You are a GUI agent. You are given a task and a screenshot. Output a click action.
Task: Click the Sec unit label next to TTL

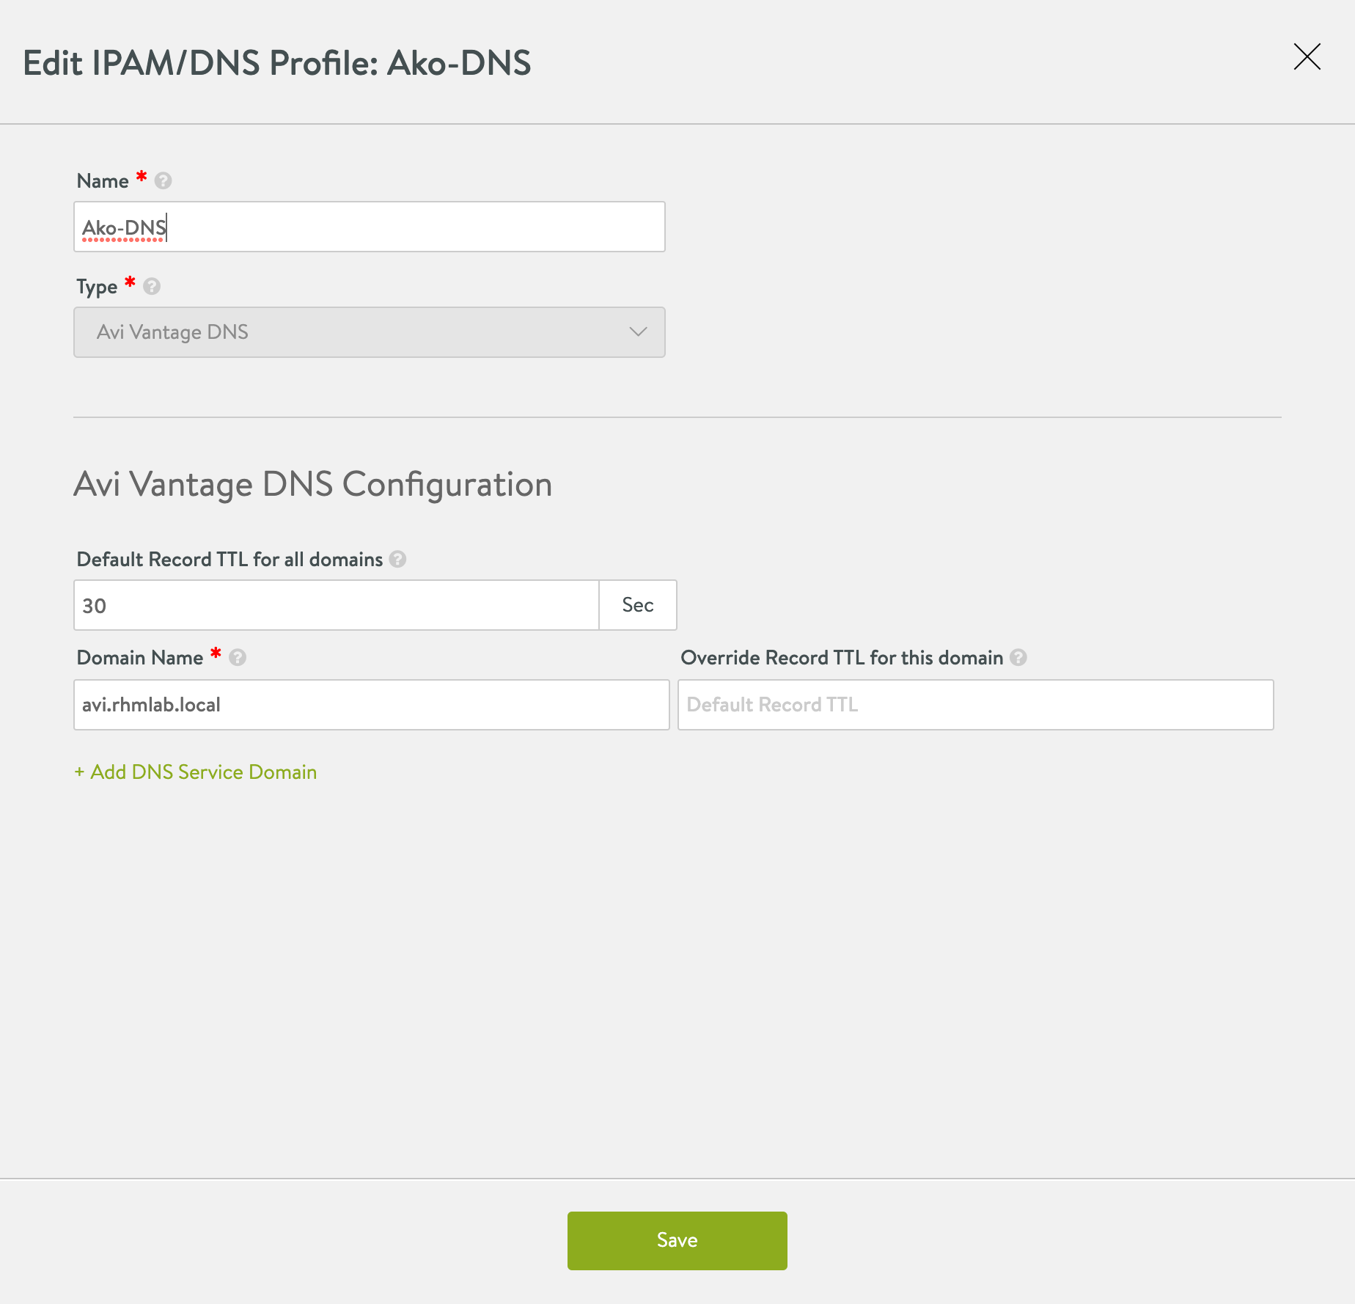click(638, 605)
